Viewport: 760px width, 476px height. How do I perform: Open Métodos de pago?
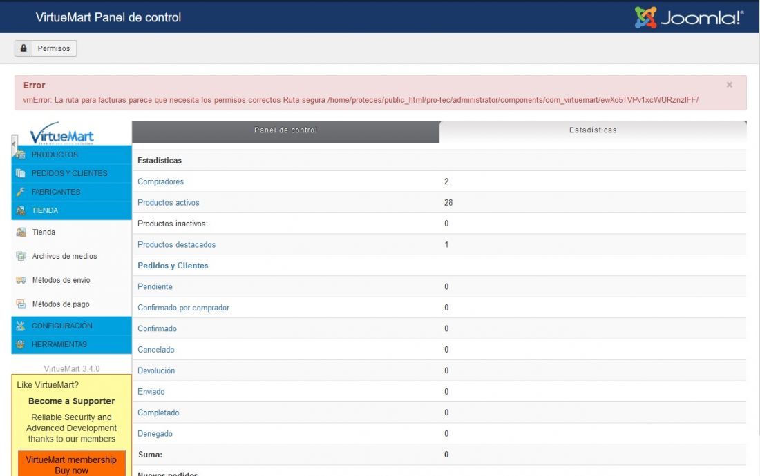[x=61, y=304]
